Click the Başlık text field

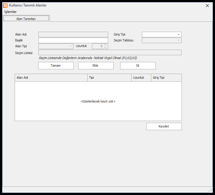pos(73,41)
